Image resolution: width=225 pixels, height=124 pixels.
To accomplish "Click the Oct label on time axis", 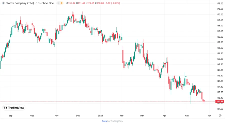I will click(x=32, y=116).
